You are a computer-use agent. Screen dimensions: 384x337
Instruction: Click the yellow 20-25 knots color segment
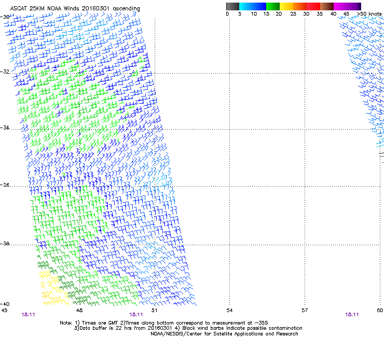286,6
